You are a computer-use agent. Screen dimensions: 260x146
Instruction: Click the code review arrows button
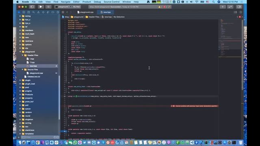230,7
